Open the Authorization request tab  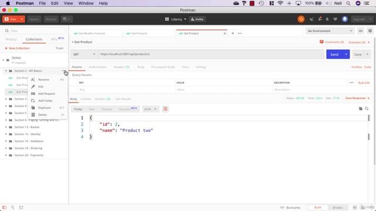98,67
